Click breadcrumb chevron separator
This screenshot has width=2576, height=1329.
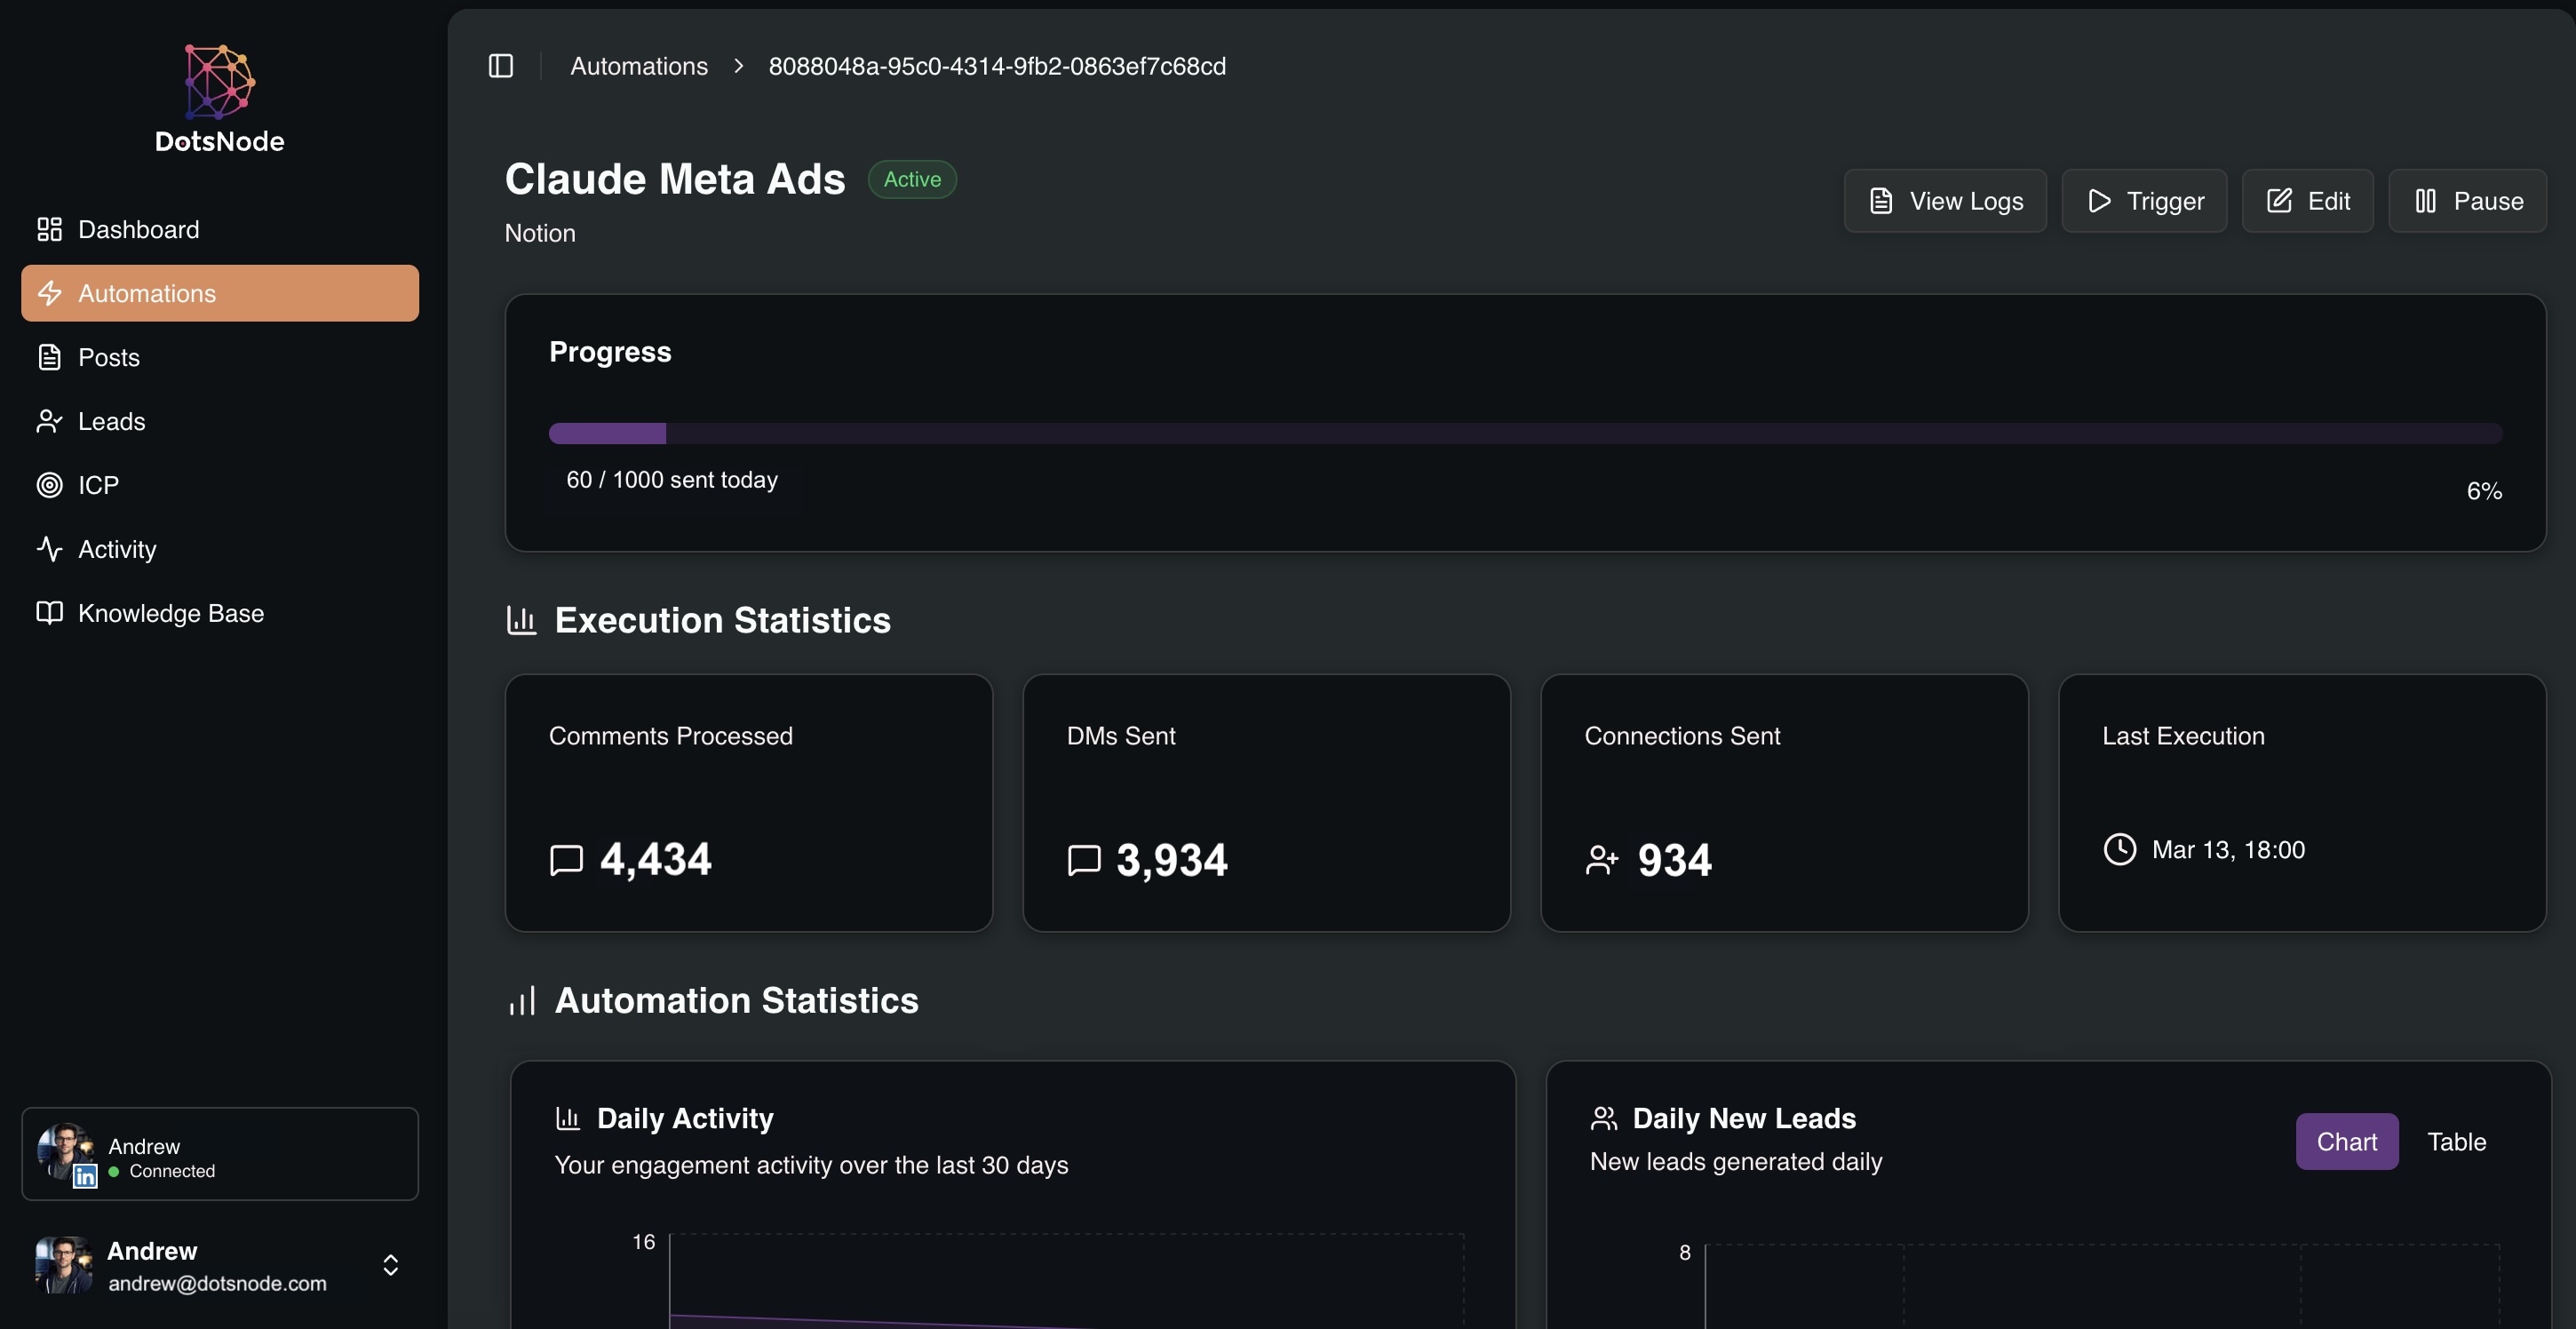pos(738,66)
